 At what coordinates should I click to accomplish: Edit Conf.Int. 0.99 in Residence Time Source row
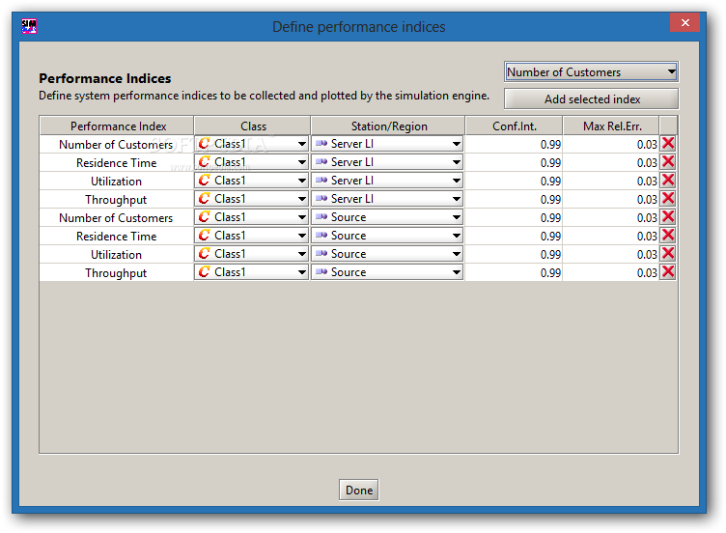514,236
